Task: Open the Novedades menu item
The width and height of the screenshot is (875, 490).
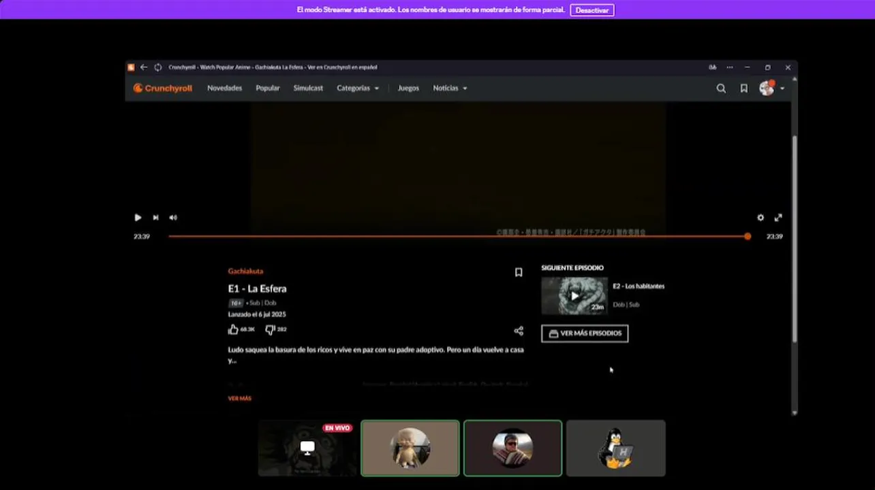Action: (224, 88)
